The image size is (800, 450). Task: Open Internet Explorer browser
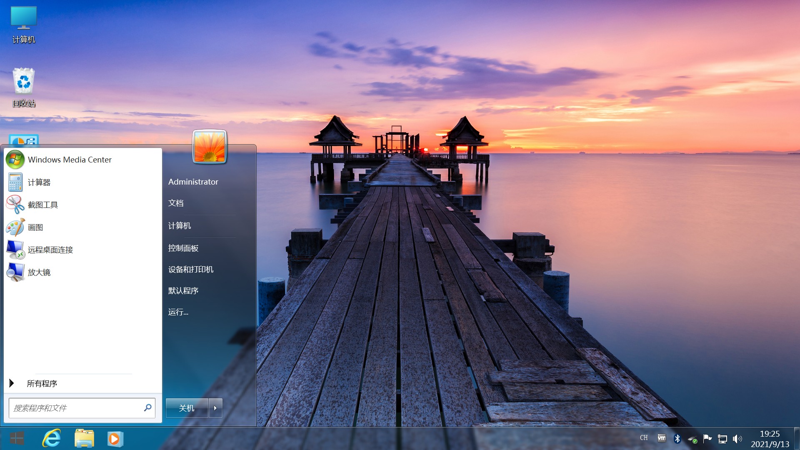pyautogui.click(x=54, y=438)
